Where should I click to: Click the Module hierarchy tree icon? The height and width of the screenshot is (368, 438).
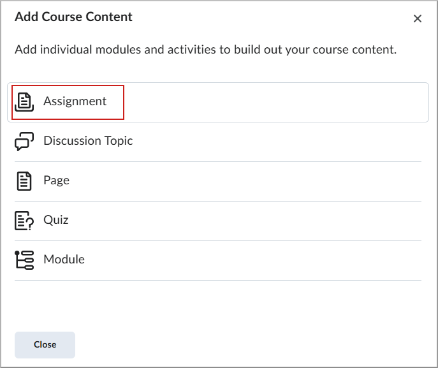pos(24,260)
